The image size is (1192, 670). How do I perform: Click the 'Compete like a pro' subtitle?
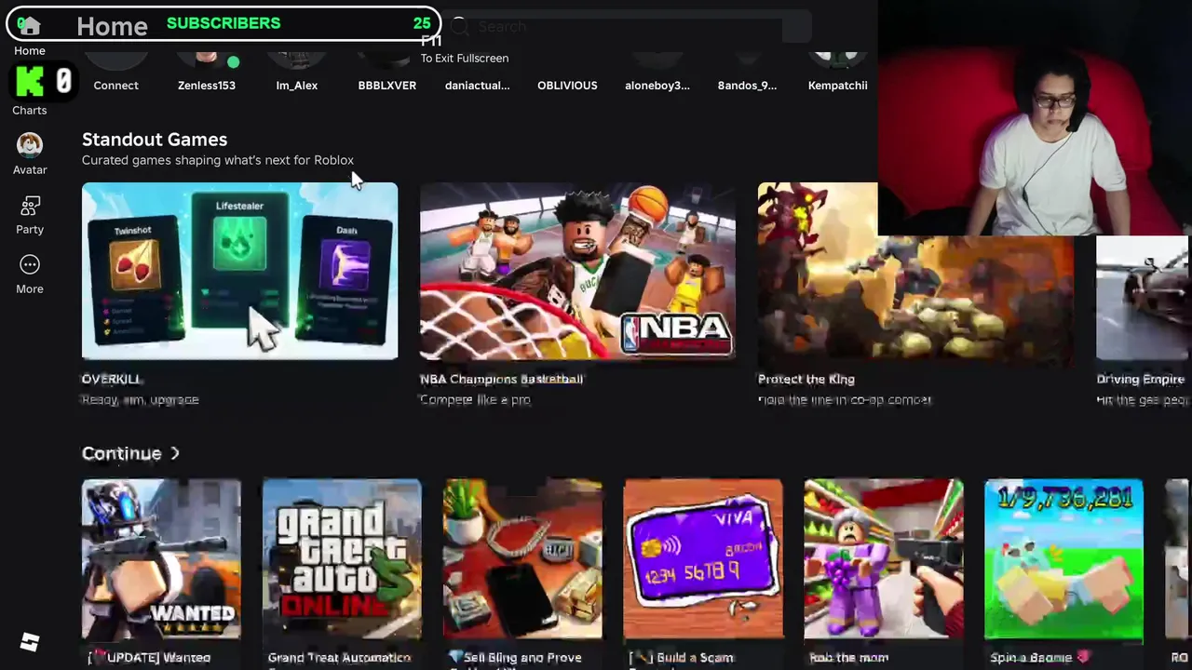pos(475,399)
